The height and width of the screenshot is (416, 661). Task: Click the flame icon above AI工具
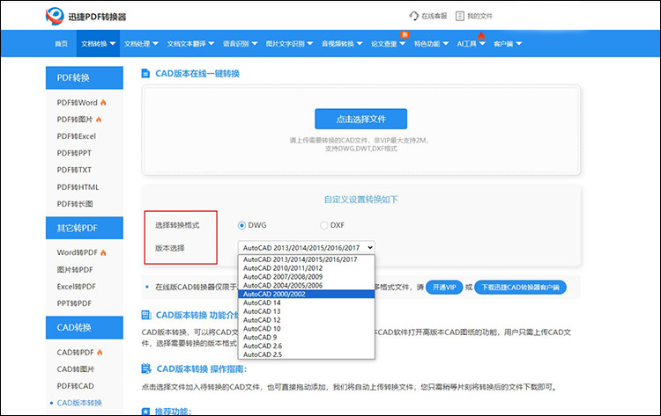[481, 36]
